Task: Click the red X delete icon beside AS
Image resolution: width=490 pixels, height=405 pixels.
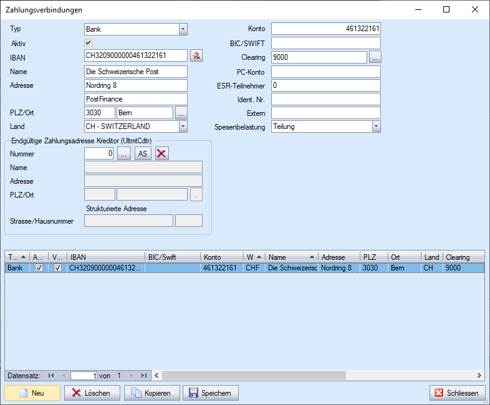Action: (161, 154)
